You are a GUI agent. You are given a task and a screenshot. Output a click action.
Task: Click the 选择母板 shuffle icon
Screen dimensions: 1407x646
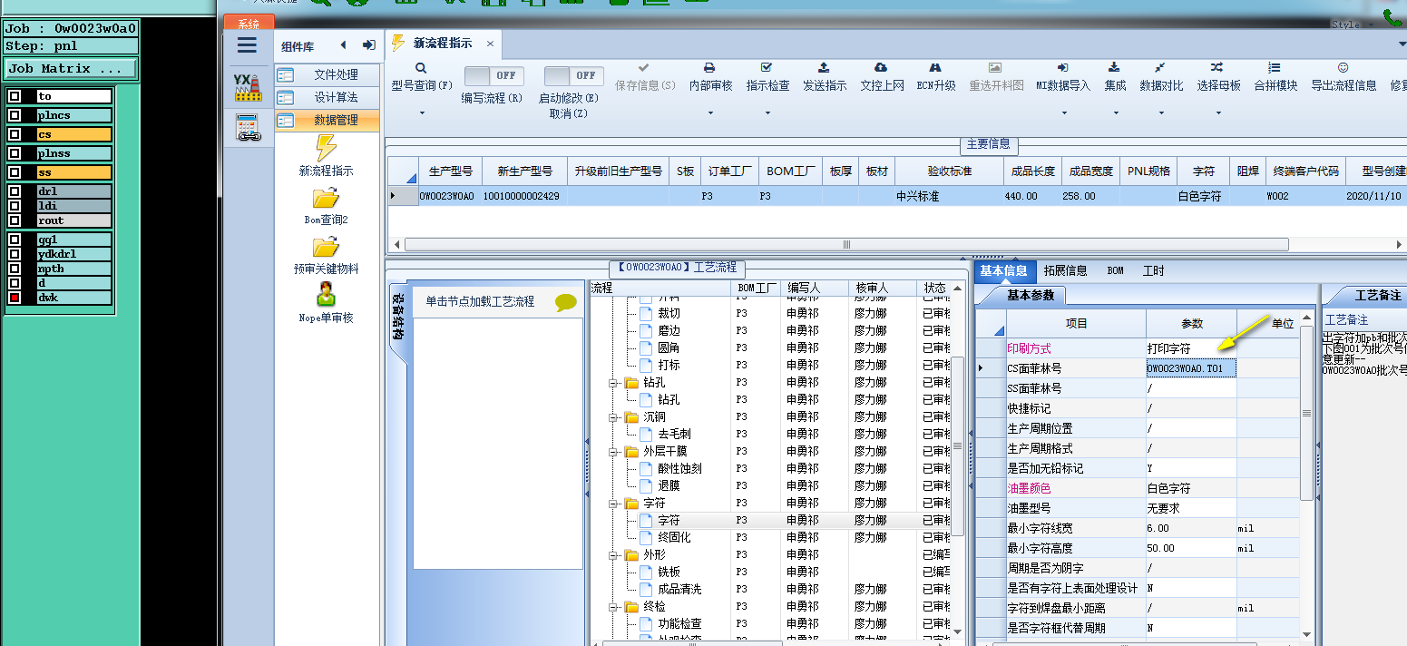pos(1217,68)
